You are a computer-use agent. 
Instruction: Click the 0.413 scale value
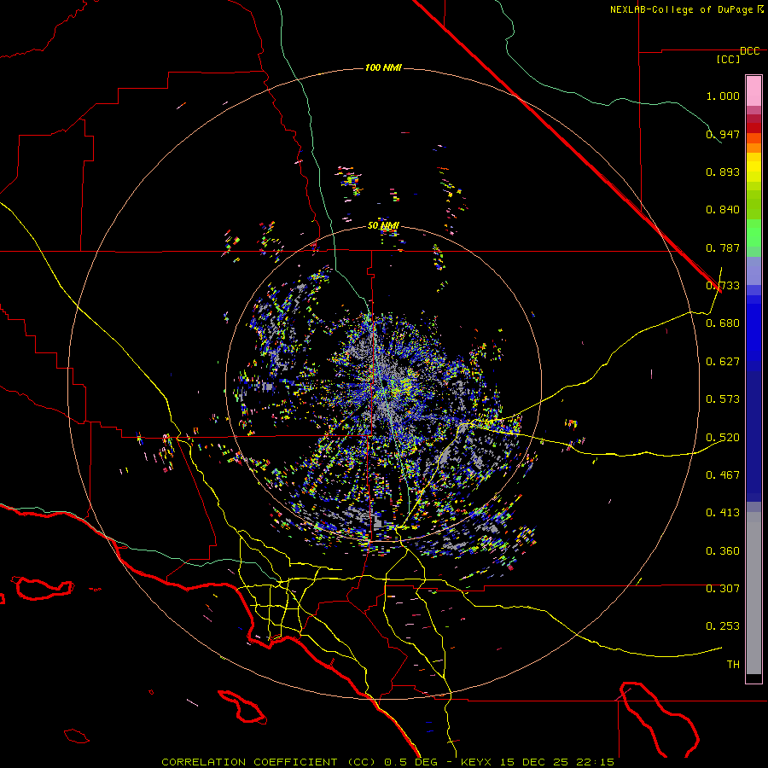(x=723, y=513)
